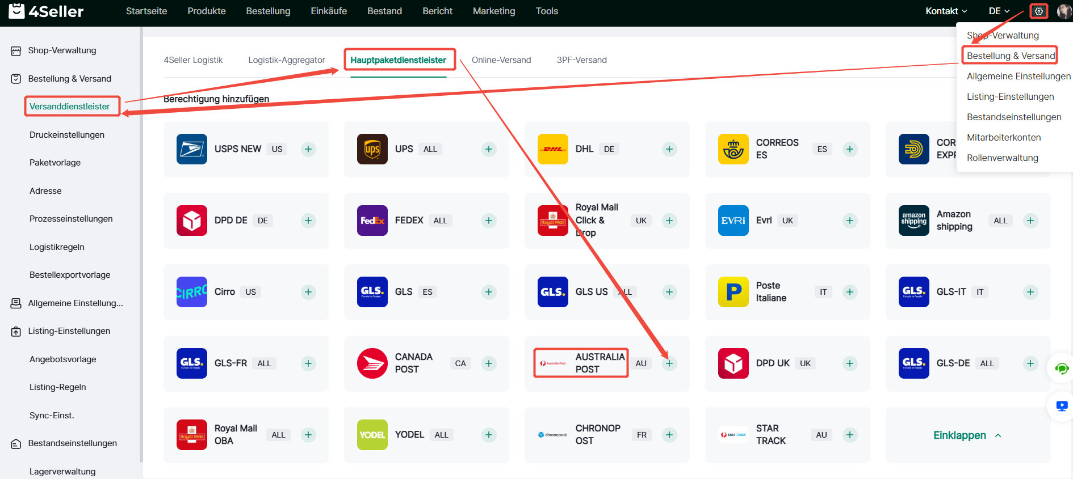Screen dimensions: 1073x479
Task: Click the 4Seller logo
Action: [x=47, y=11]
